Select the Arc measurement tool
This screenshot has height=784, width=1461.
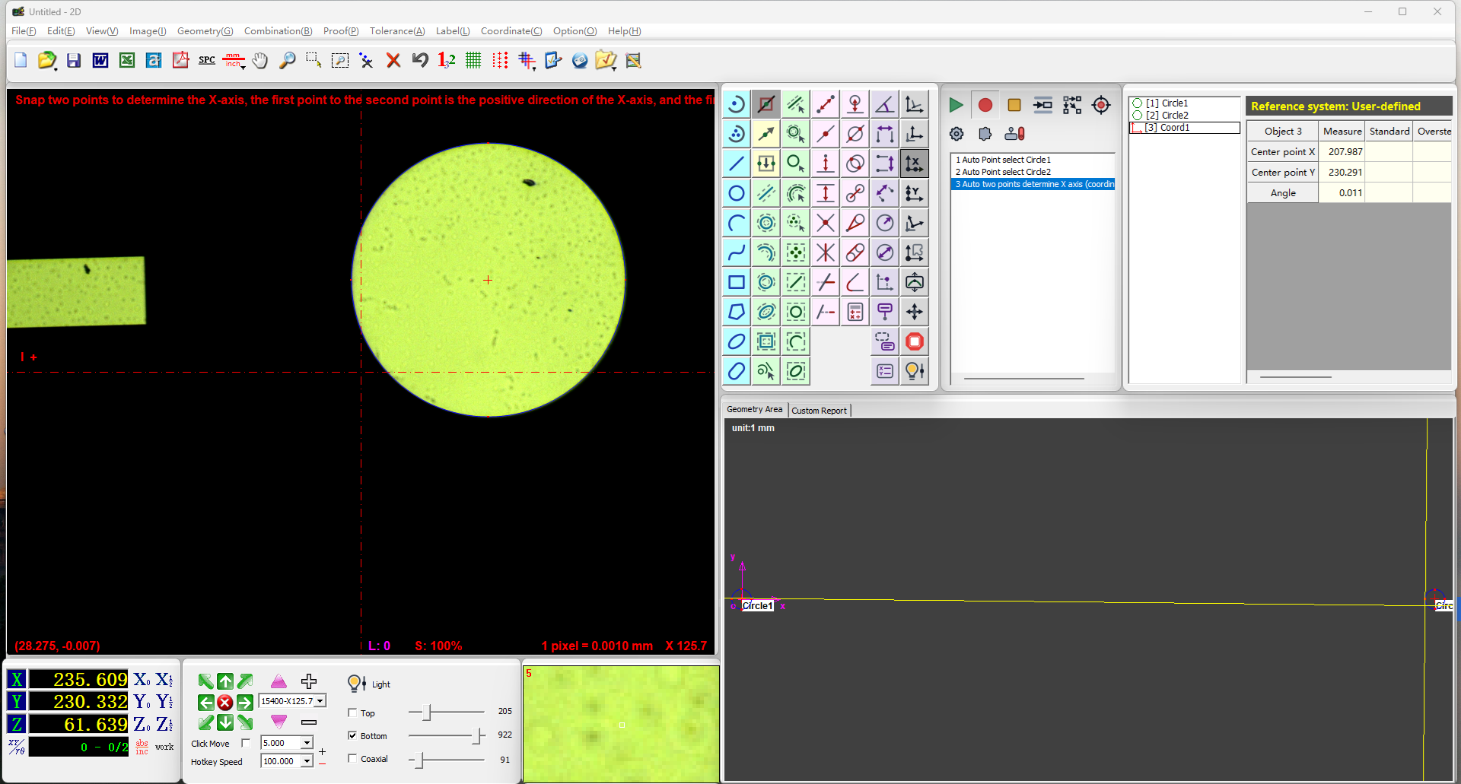pyautogui.click(x=737, y=223)
